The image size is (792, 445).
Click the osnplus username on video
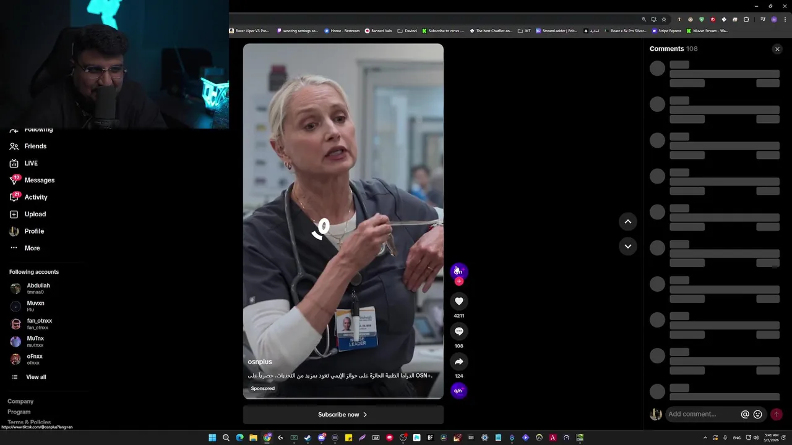(260, 362)
